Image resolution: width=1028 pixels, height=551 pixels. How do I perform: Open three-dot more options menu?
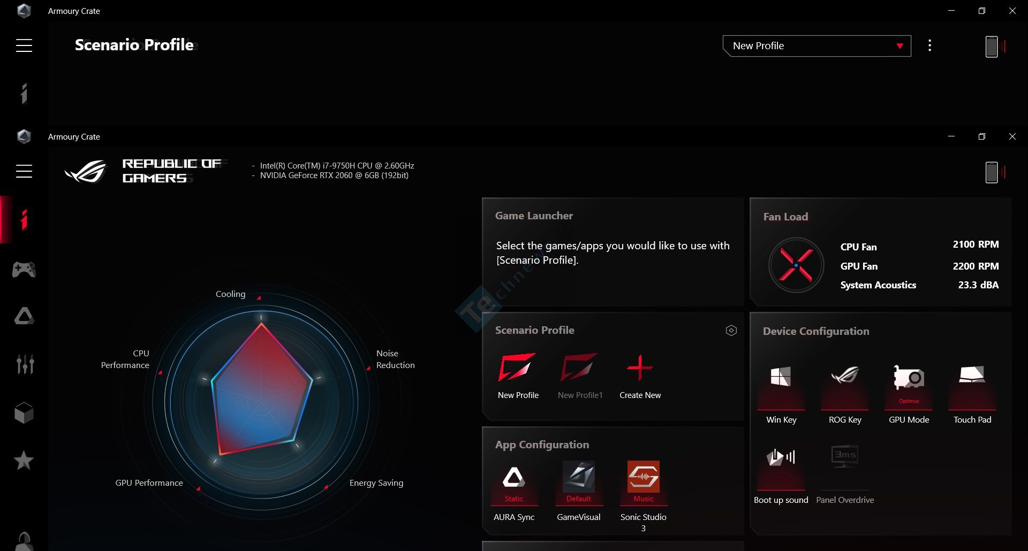click(929, 45)
